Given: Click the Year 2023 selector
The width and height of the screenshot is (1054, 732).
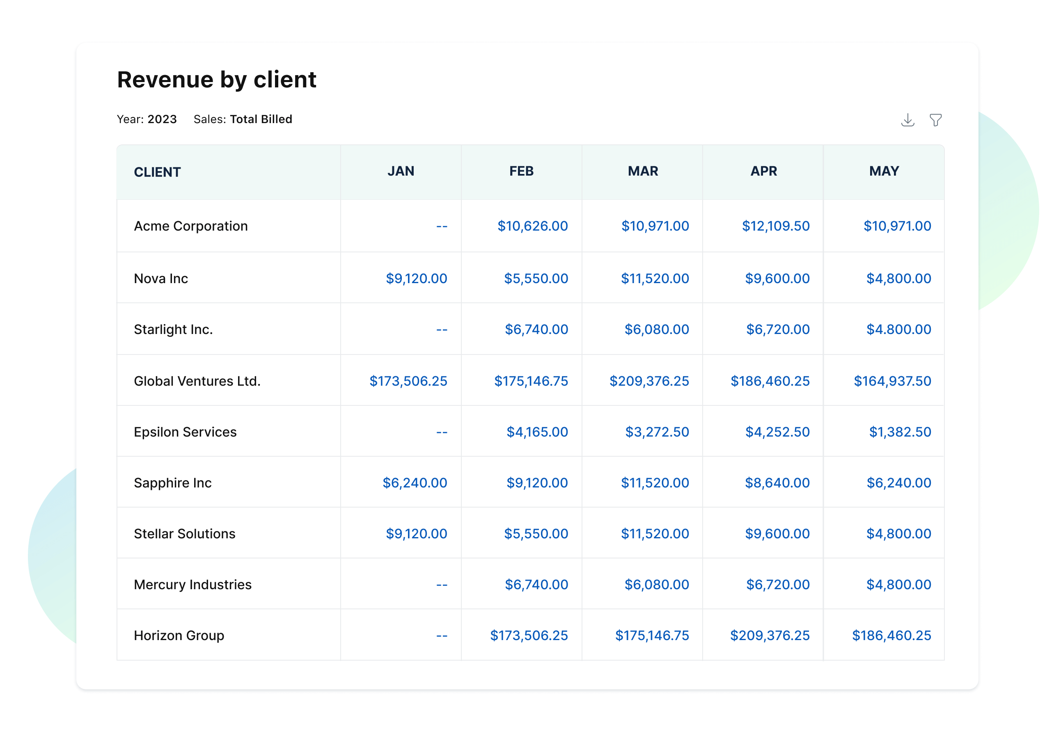Looking at the screenshot, I should (147, 119).
